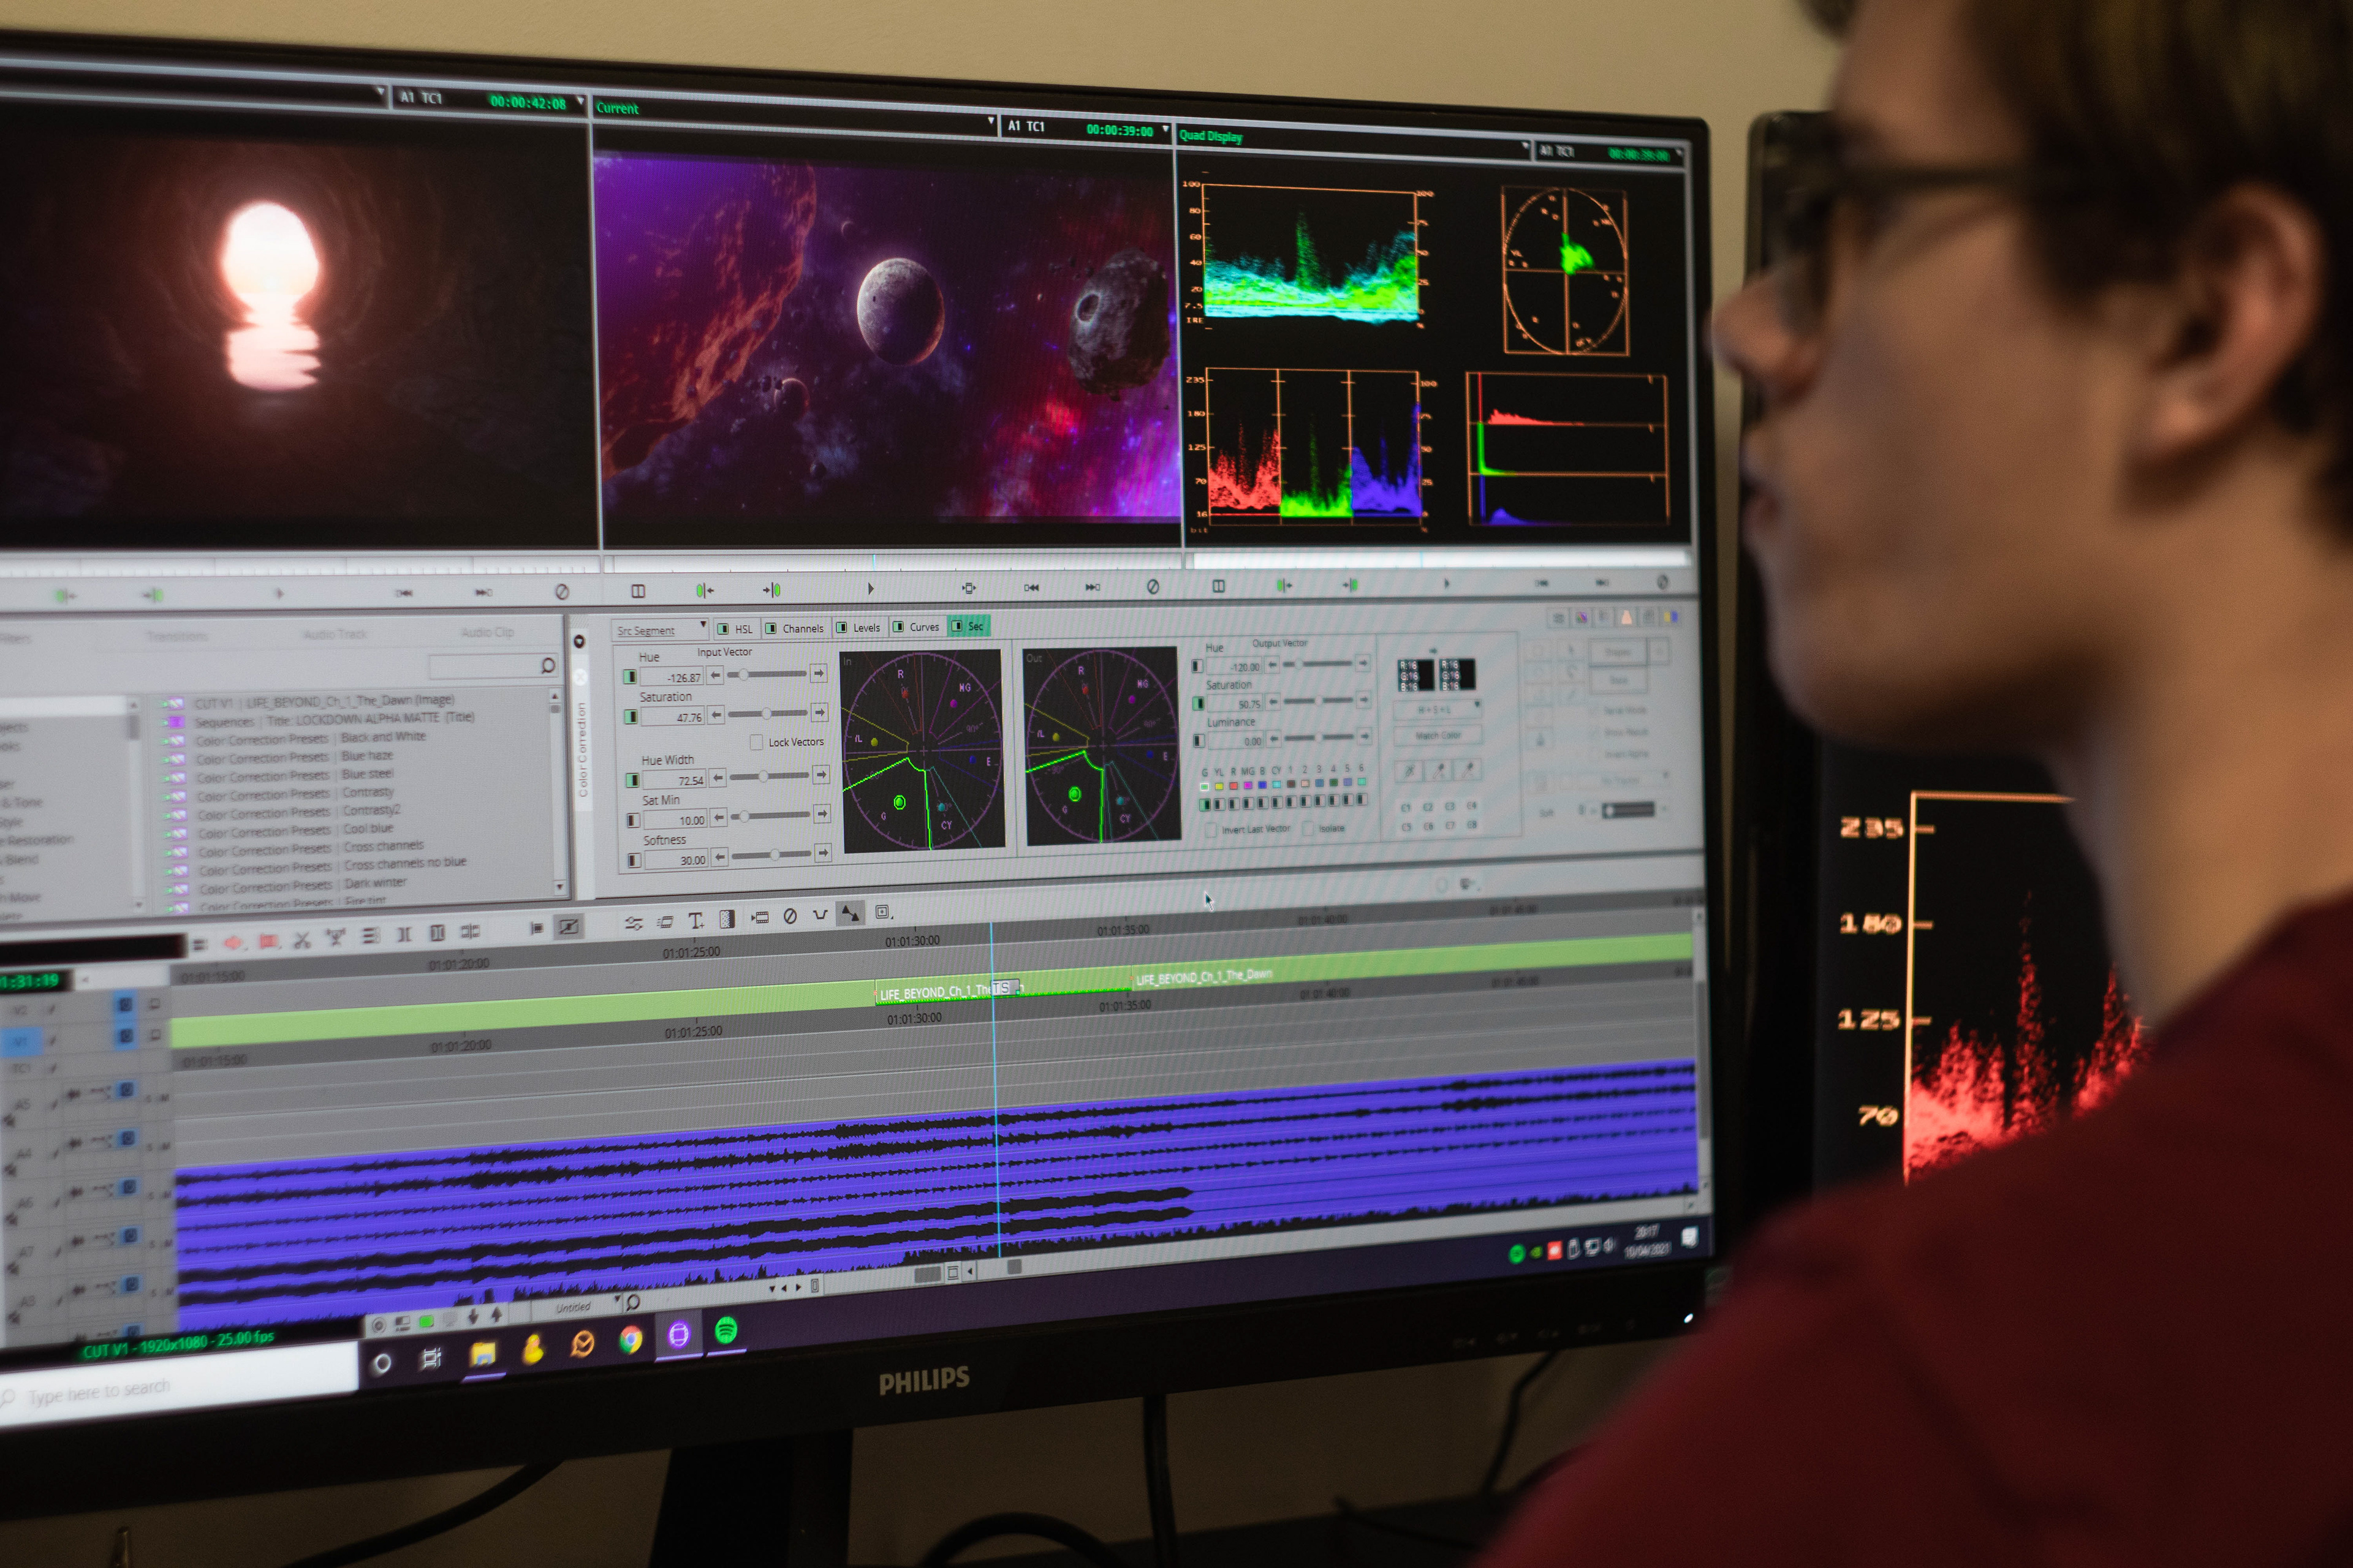
Task: Adjust the input Saturation slider
Action: click(767, 713)
